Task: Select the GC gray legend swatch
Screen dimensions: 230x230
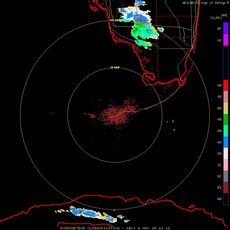Action: pos(226,176)
